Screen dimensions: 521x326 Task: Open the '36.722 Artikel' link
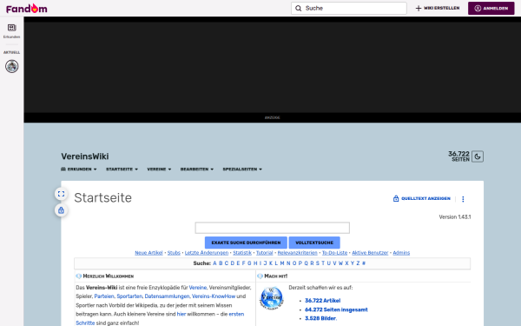tap(323, 301)
